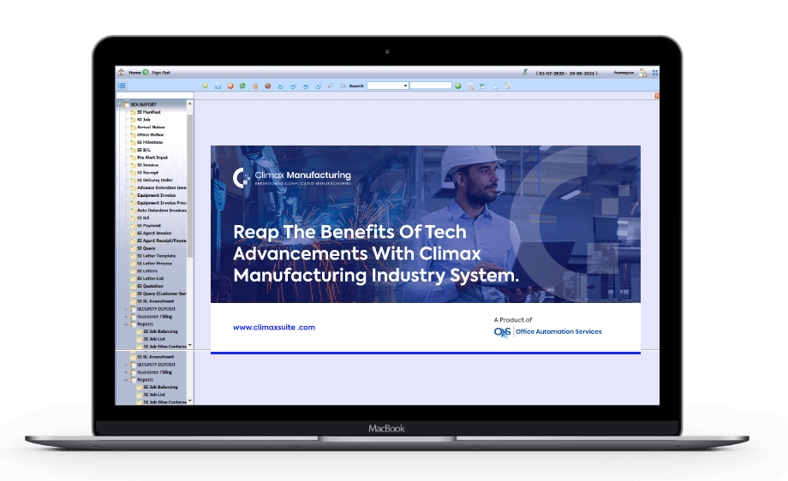This screenshot has width=788, height=481.
Task: Click the search text input field
Action: point(431,86)
